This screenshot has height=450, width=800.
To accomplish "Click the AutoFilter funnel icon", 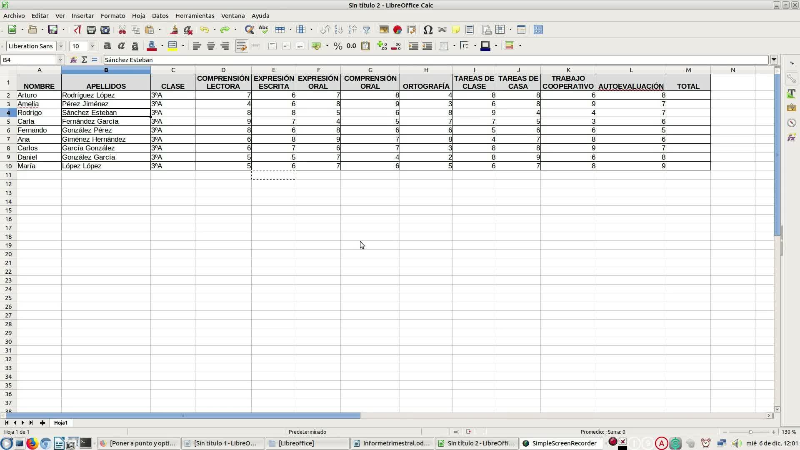I will tap(366, 30).
